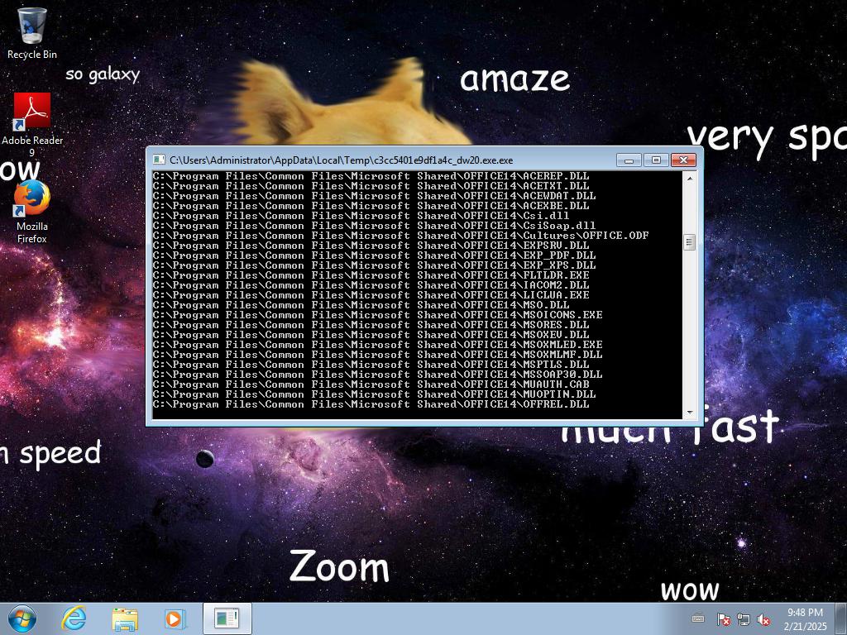Click the console title bar path text
Screen dimensions: 847x635
[x=341, y=160]
